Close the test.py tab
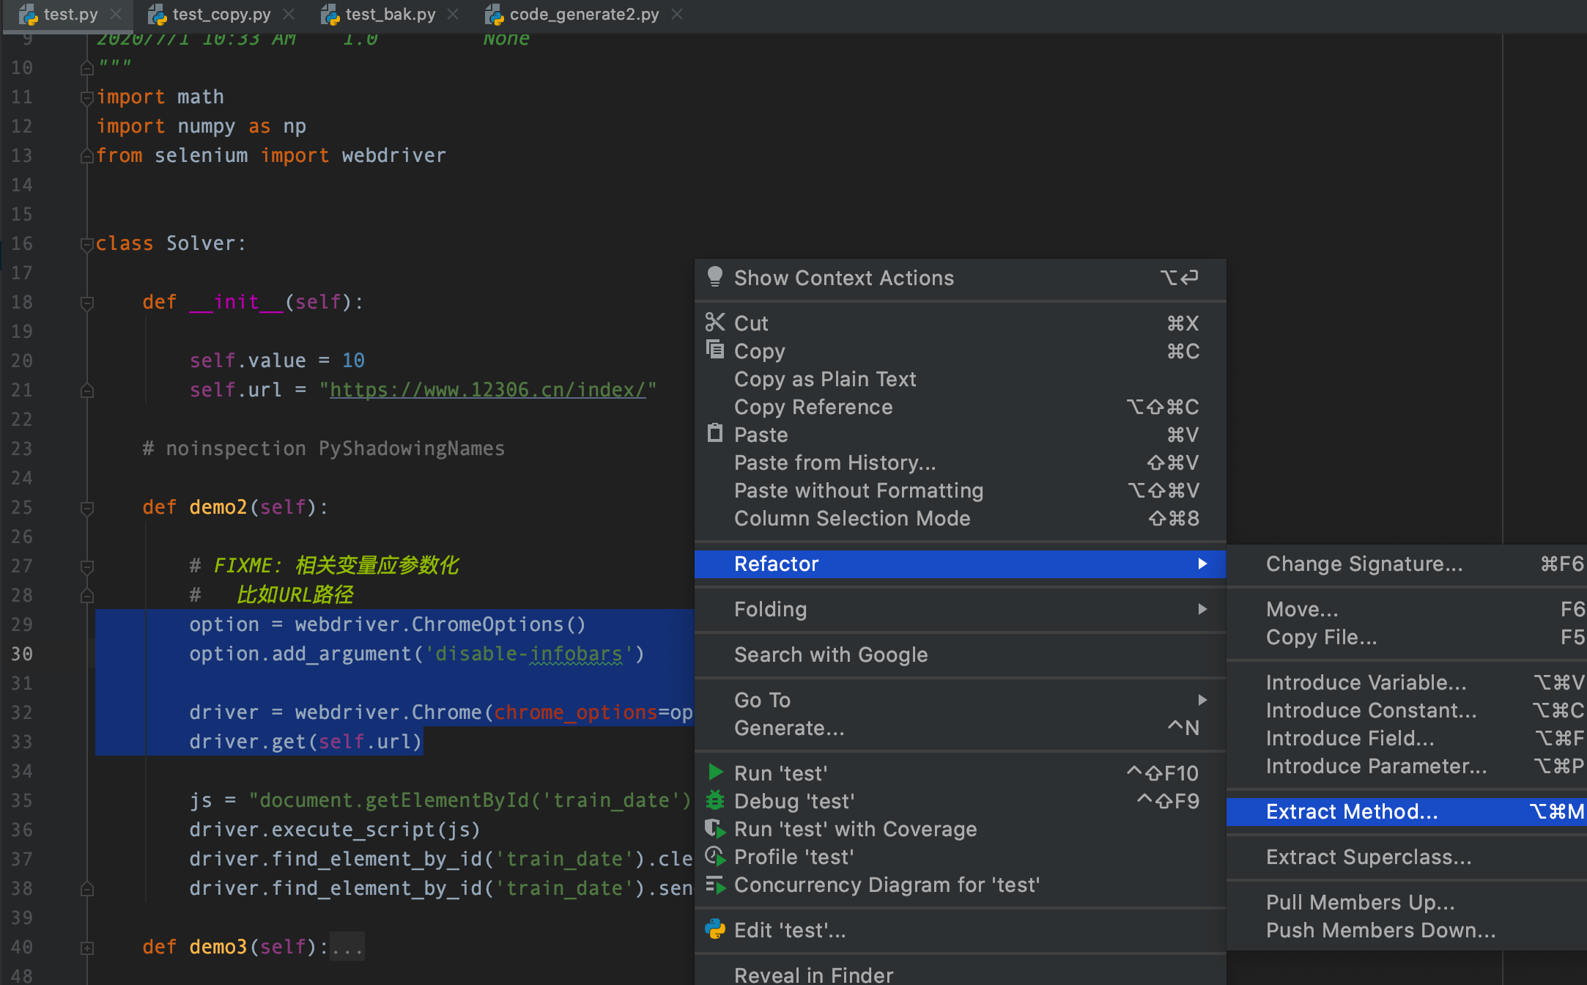Image resolution: width=1587 pixels, height=985 pixels. 116,14
